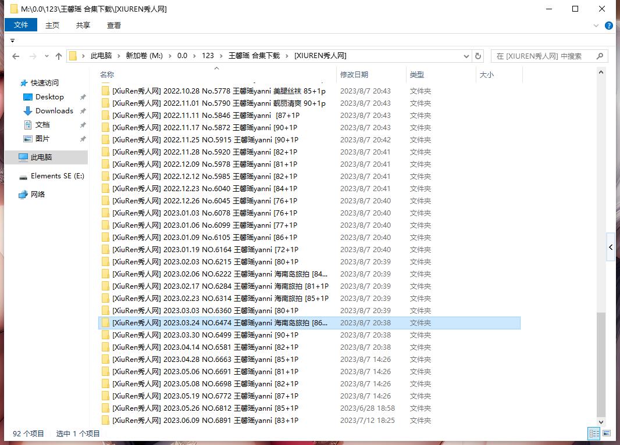Image resolution: width=620 pixels, height=445 pixels.
Task: Refresh the current folder
Action: tap(478, 56)
